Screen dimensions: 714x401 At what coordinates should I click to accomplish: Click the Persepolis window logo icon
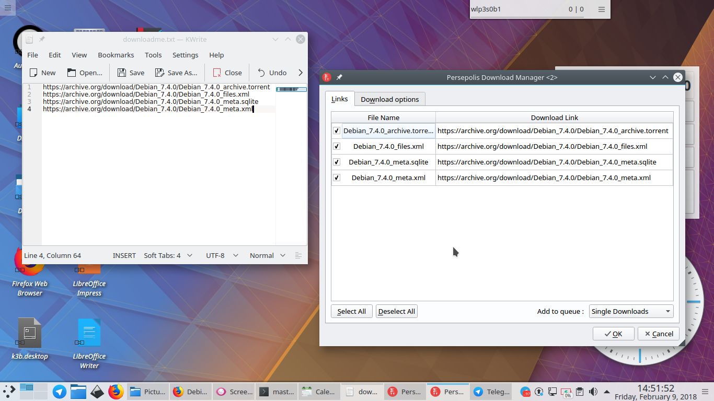coord(327,77)
